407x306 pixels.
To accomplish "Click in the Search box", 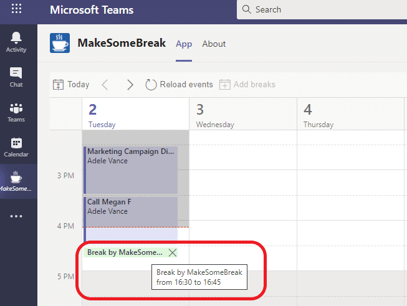I will [x=322, y=9].
